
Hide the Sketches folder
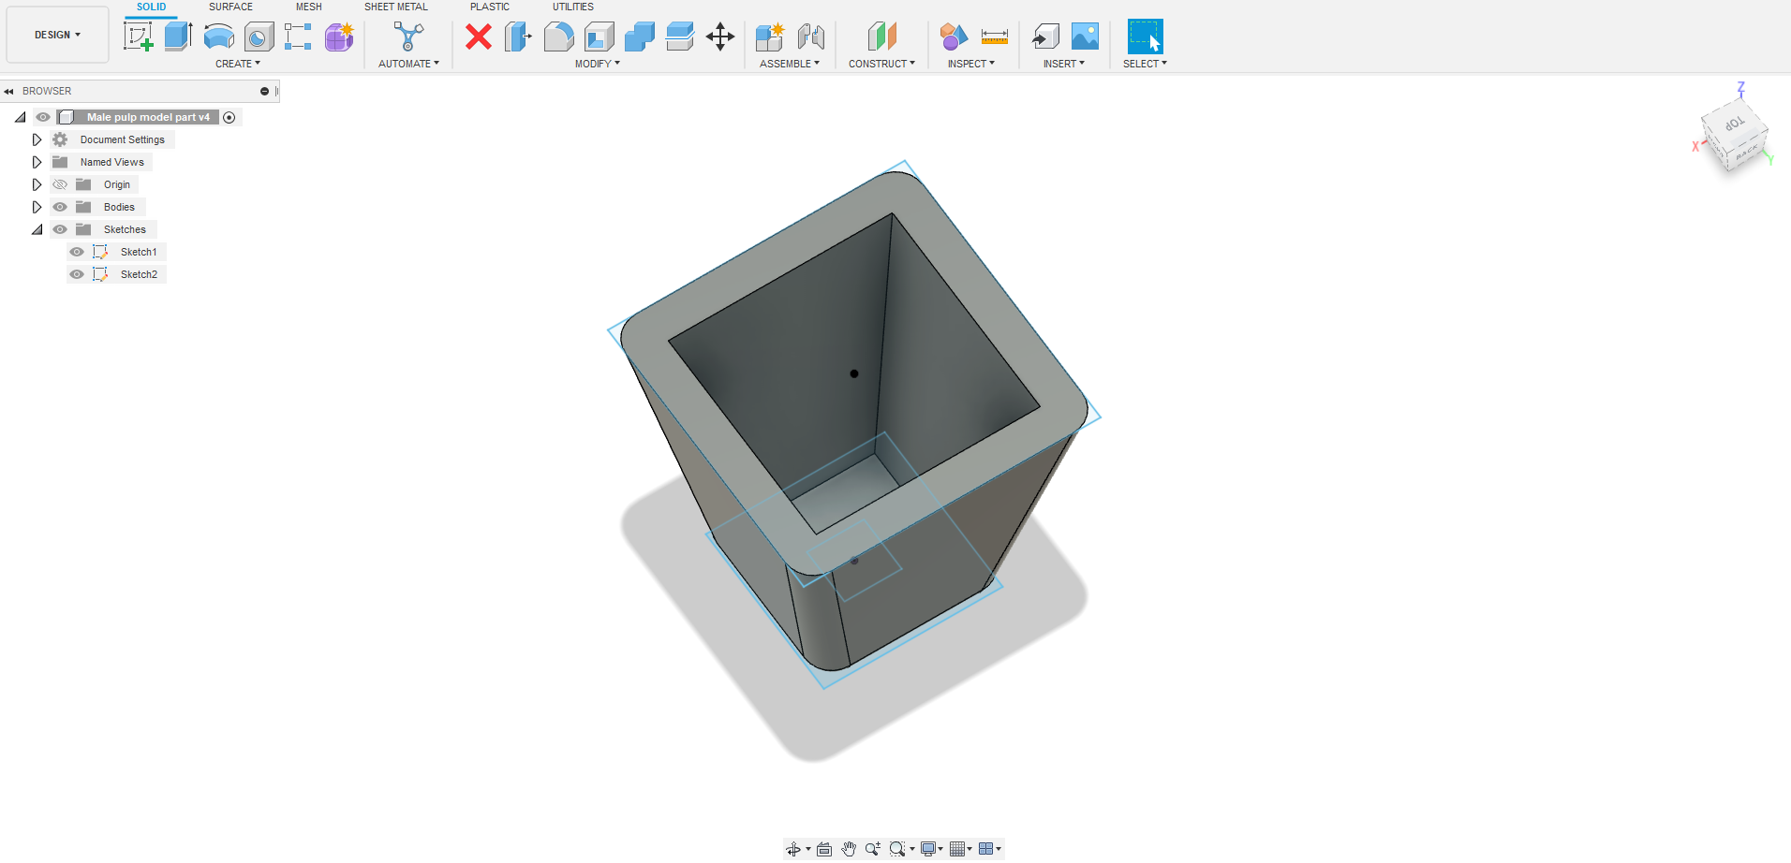[60, 229]
